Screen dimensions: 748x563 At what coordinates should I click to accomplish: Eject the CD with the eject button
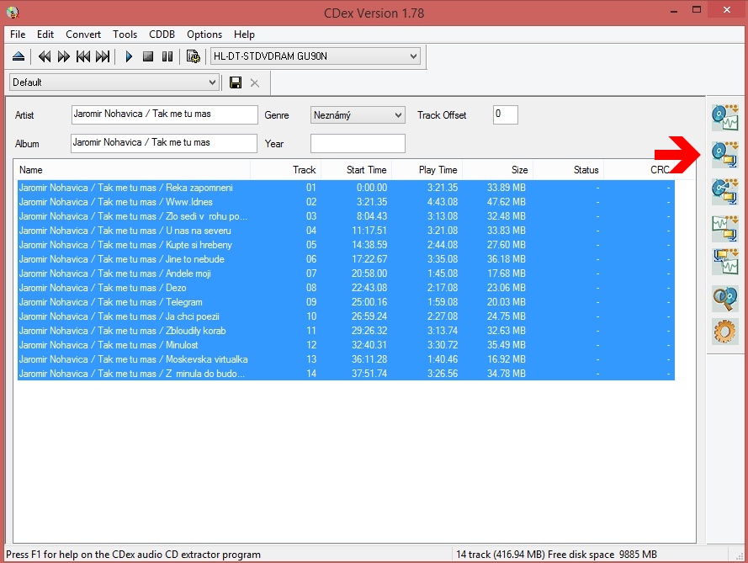point(19,56)
